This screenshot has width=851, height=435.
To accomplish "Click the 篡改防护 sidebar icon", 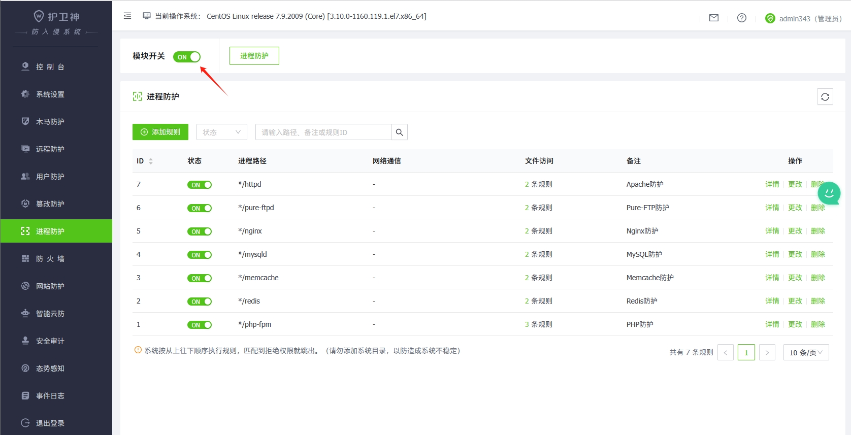I will (25, 204).
